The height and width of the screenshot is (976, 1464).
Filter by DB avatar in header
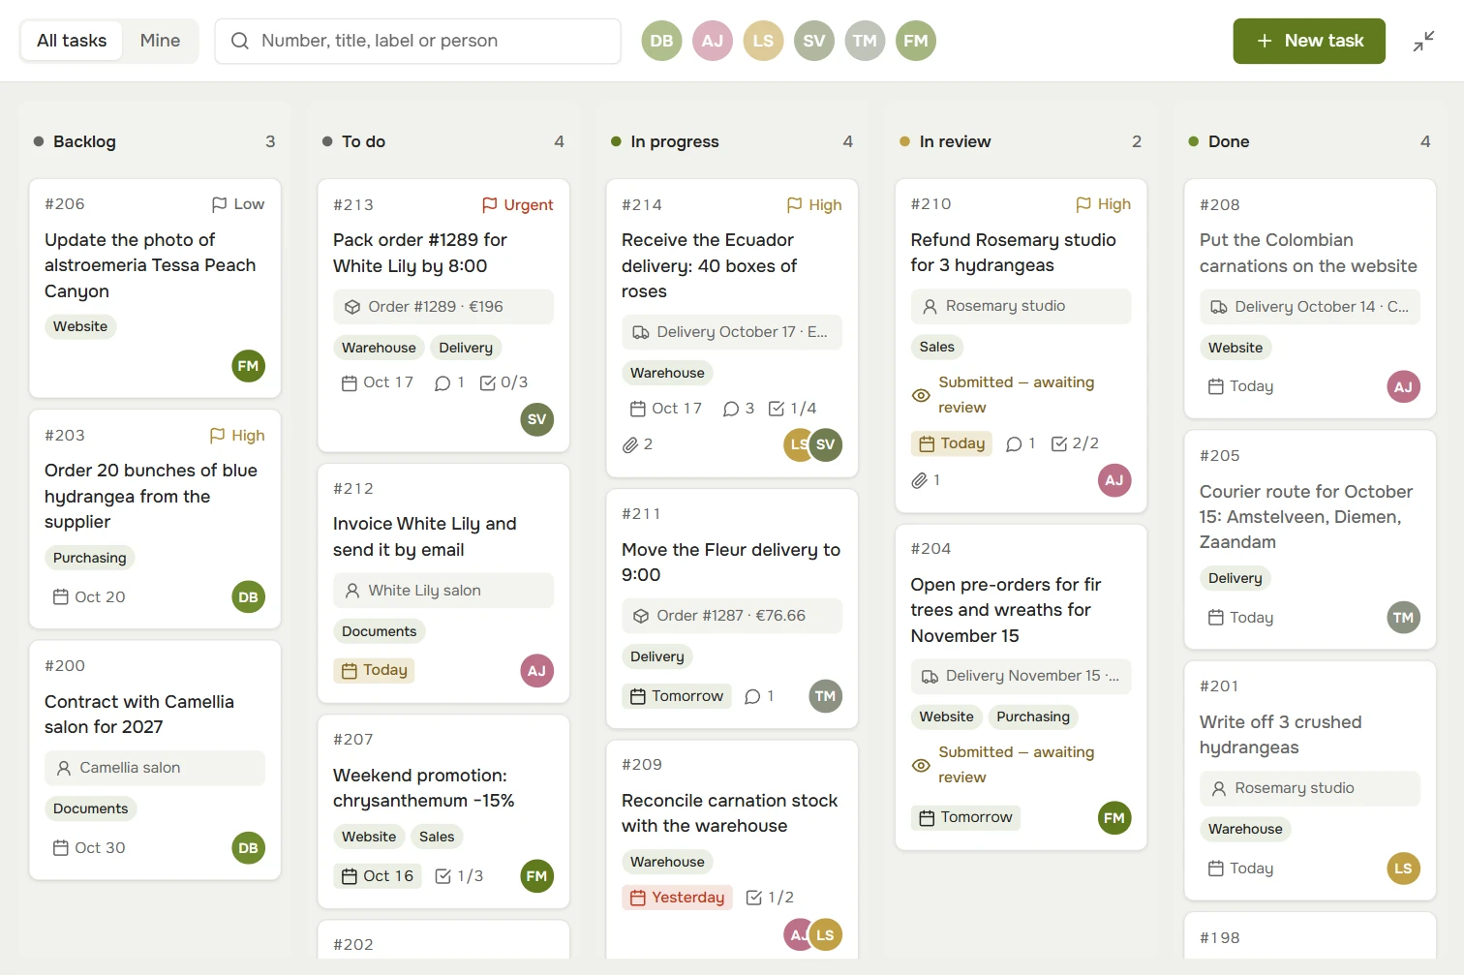coord(661,41)
